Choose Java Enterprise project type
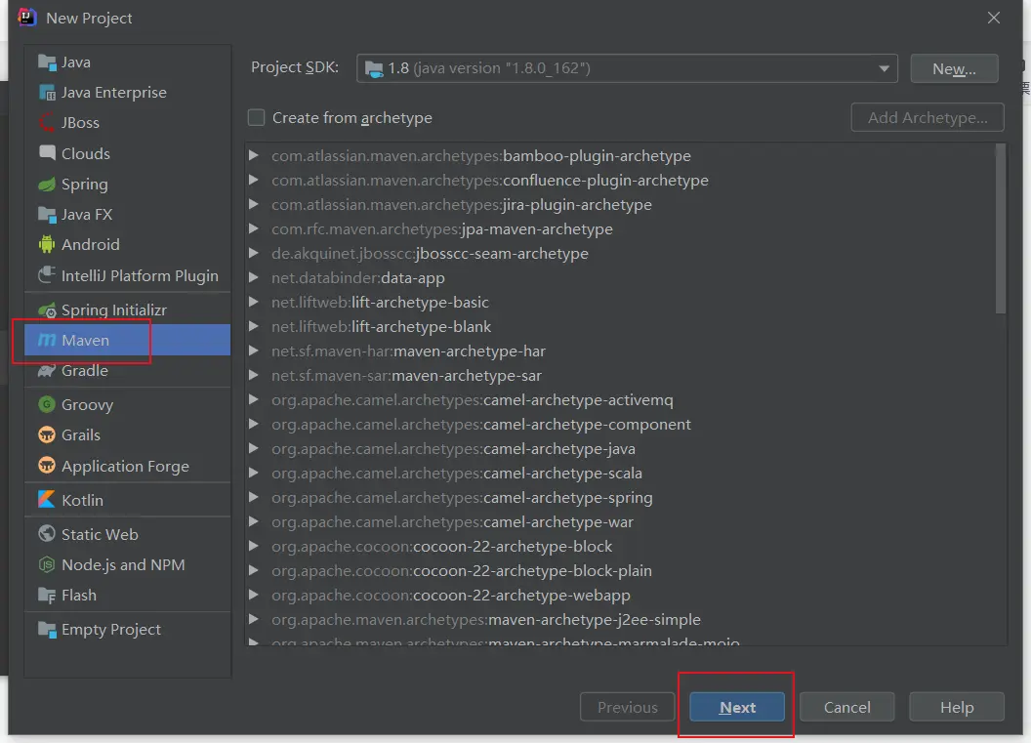Screen dimensions: 1031x743 pyautogui.click(x=113, y=93)
